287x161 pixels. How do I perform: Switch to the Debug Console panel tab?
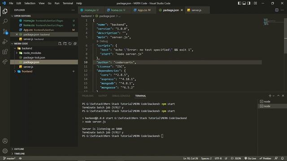point(121,96)
